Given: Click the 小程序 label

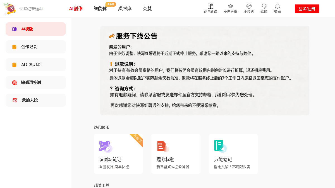Looking at the screenshot, I should (x=249, y=12).
